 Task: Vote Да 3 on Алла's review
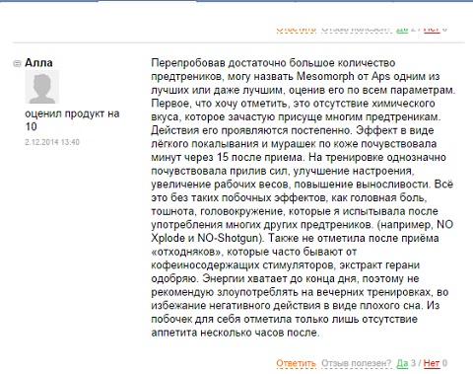coord(402,363)
